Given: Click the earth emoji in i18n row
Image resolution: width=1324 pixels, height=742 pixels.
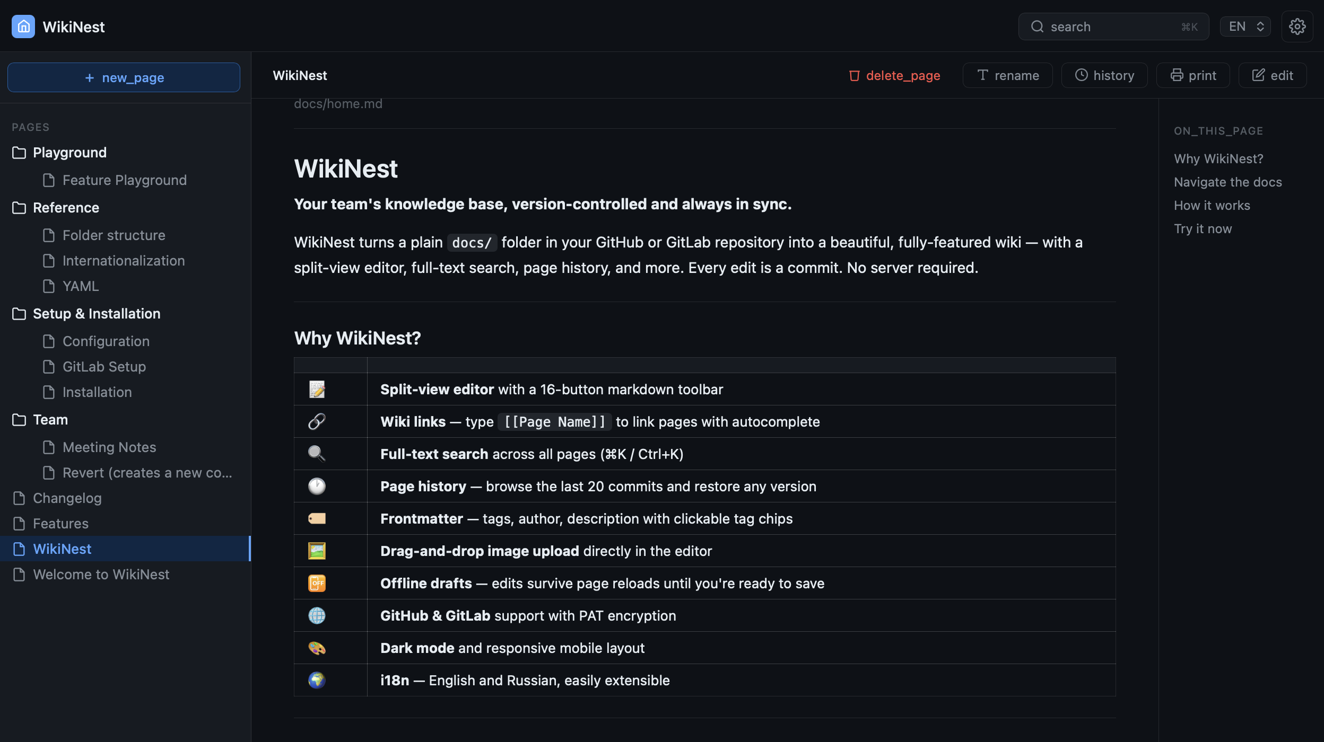Looking at the screenshot, I should 317,681.
